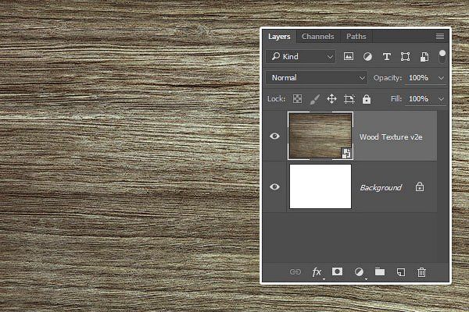Click the shape layer filter icon

pyautogui.click(x=405, y=57)
